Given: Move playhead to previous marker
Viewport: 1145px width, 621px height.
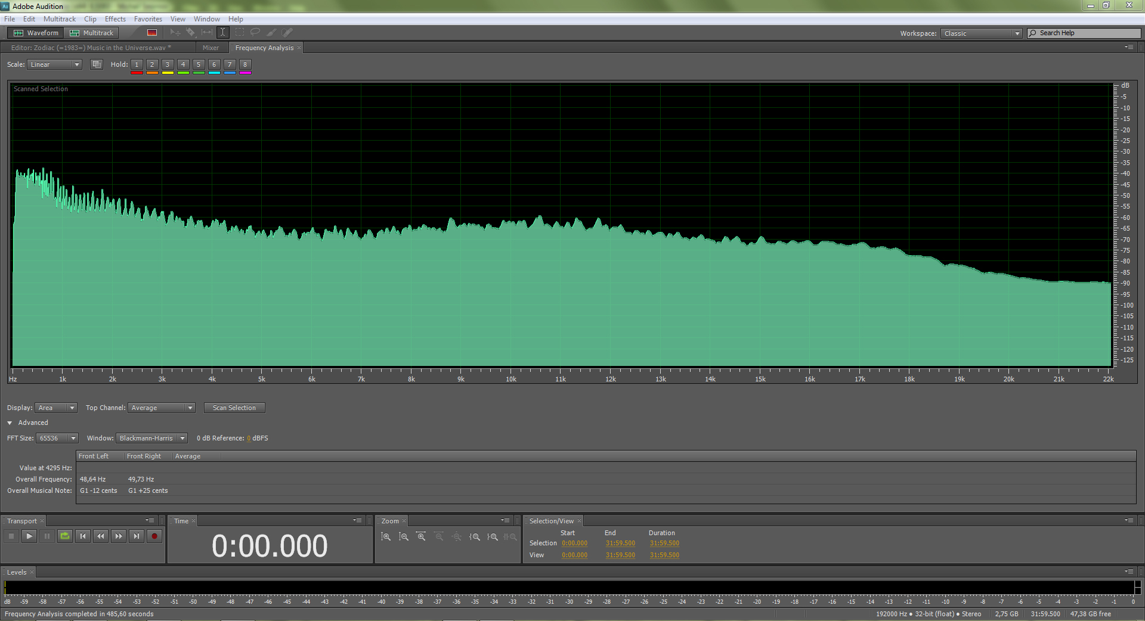Looking at the screenshot, I should point(82,536).
